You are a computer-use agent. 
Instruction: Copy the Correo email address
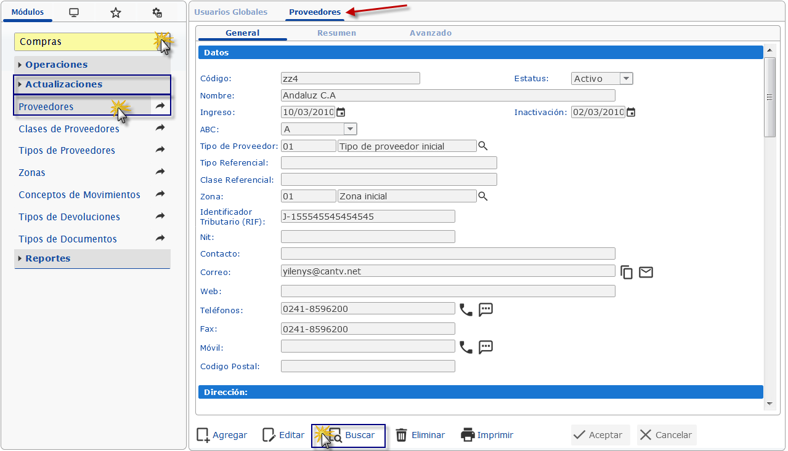click(x=626, y=272)
